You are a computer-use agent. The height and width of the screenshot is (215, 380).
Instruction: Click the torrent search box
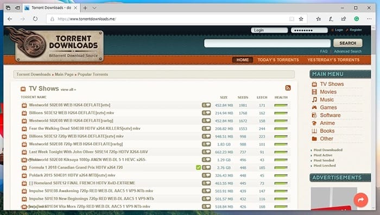click(x=267, y=43)
